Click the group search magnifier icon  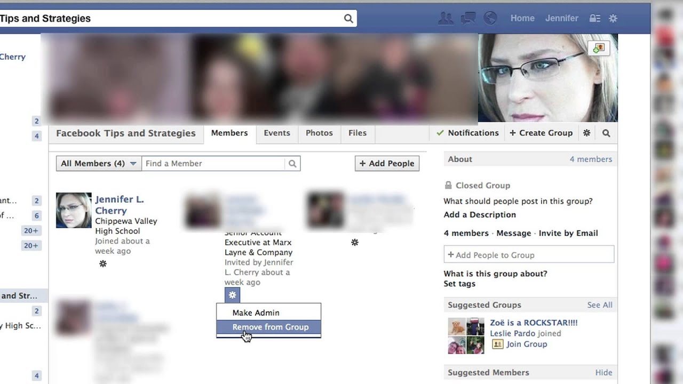(x=606, y=133)
